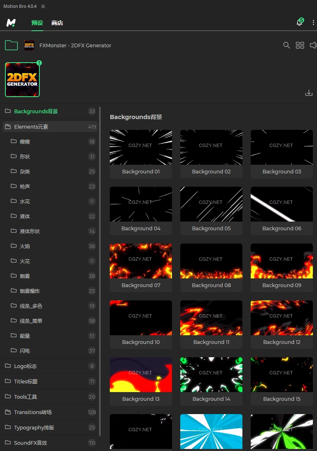Image resolution: width=317 pixels, height=451 pixels.
Task: Select the Background 14 preset
Action: click(x=211, y=381)
